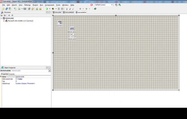The height and width of the screenshot is (119, 187).
Task: Toggle the OldCreateOrder checkbox
Action: click(17, 79)
